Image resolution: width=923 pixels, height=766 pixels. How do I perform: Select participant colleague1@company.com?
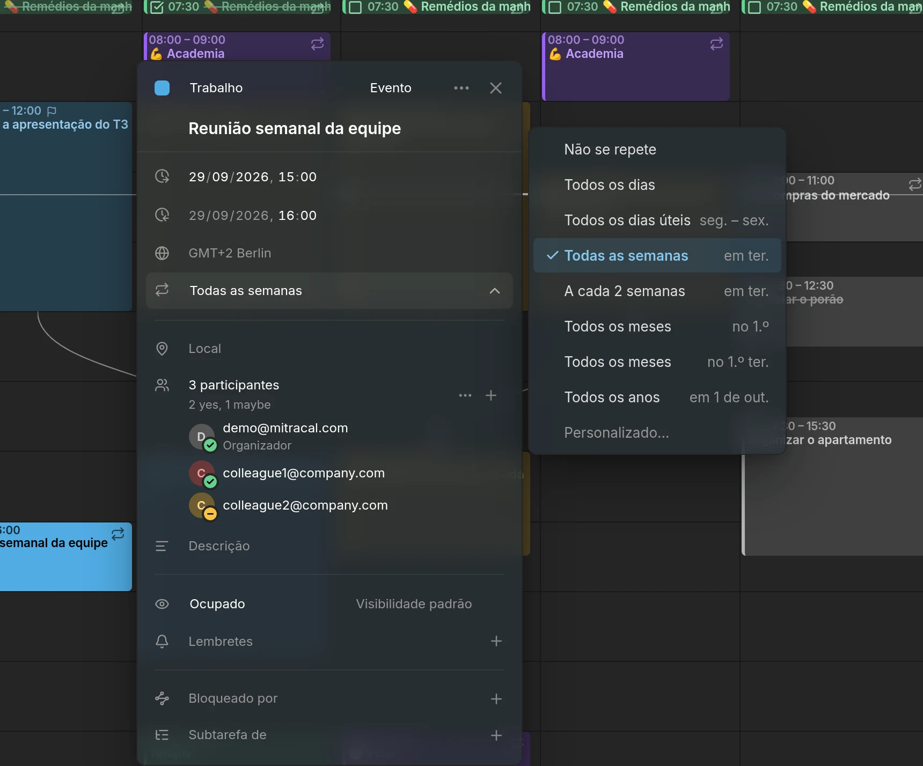pyautogui.click(x=304, y=473)
